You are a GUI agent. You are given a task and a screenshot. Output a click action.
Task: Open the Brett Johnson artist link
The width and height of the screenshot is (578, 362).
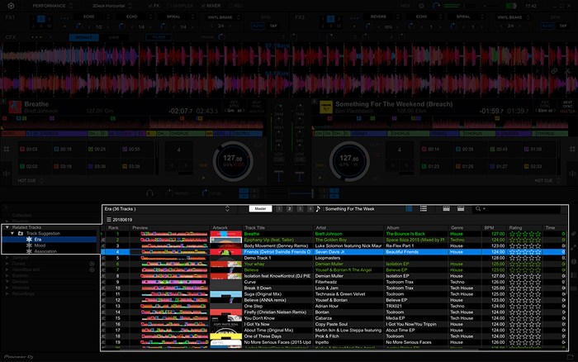pyautogui.click(x=330, y=234)
